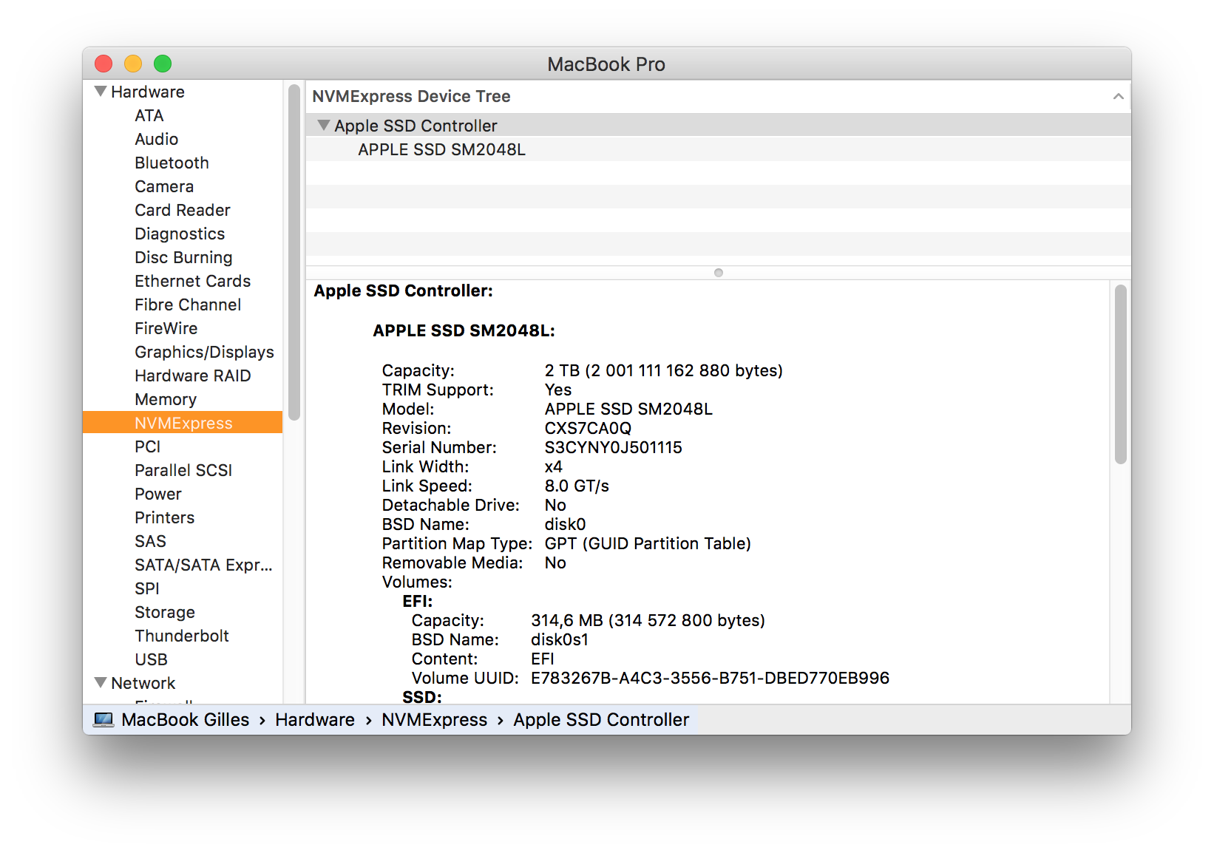Image resolution: width=1214 pixels, height=853 pixels.
Task: Click the BSD Name value disk0s1
Action: (x=559, y=639)
